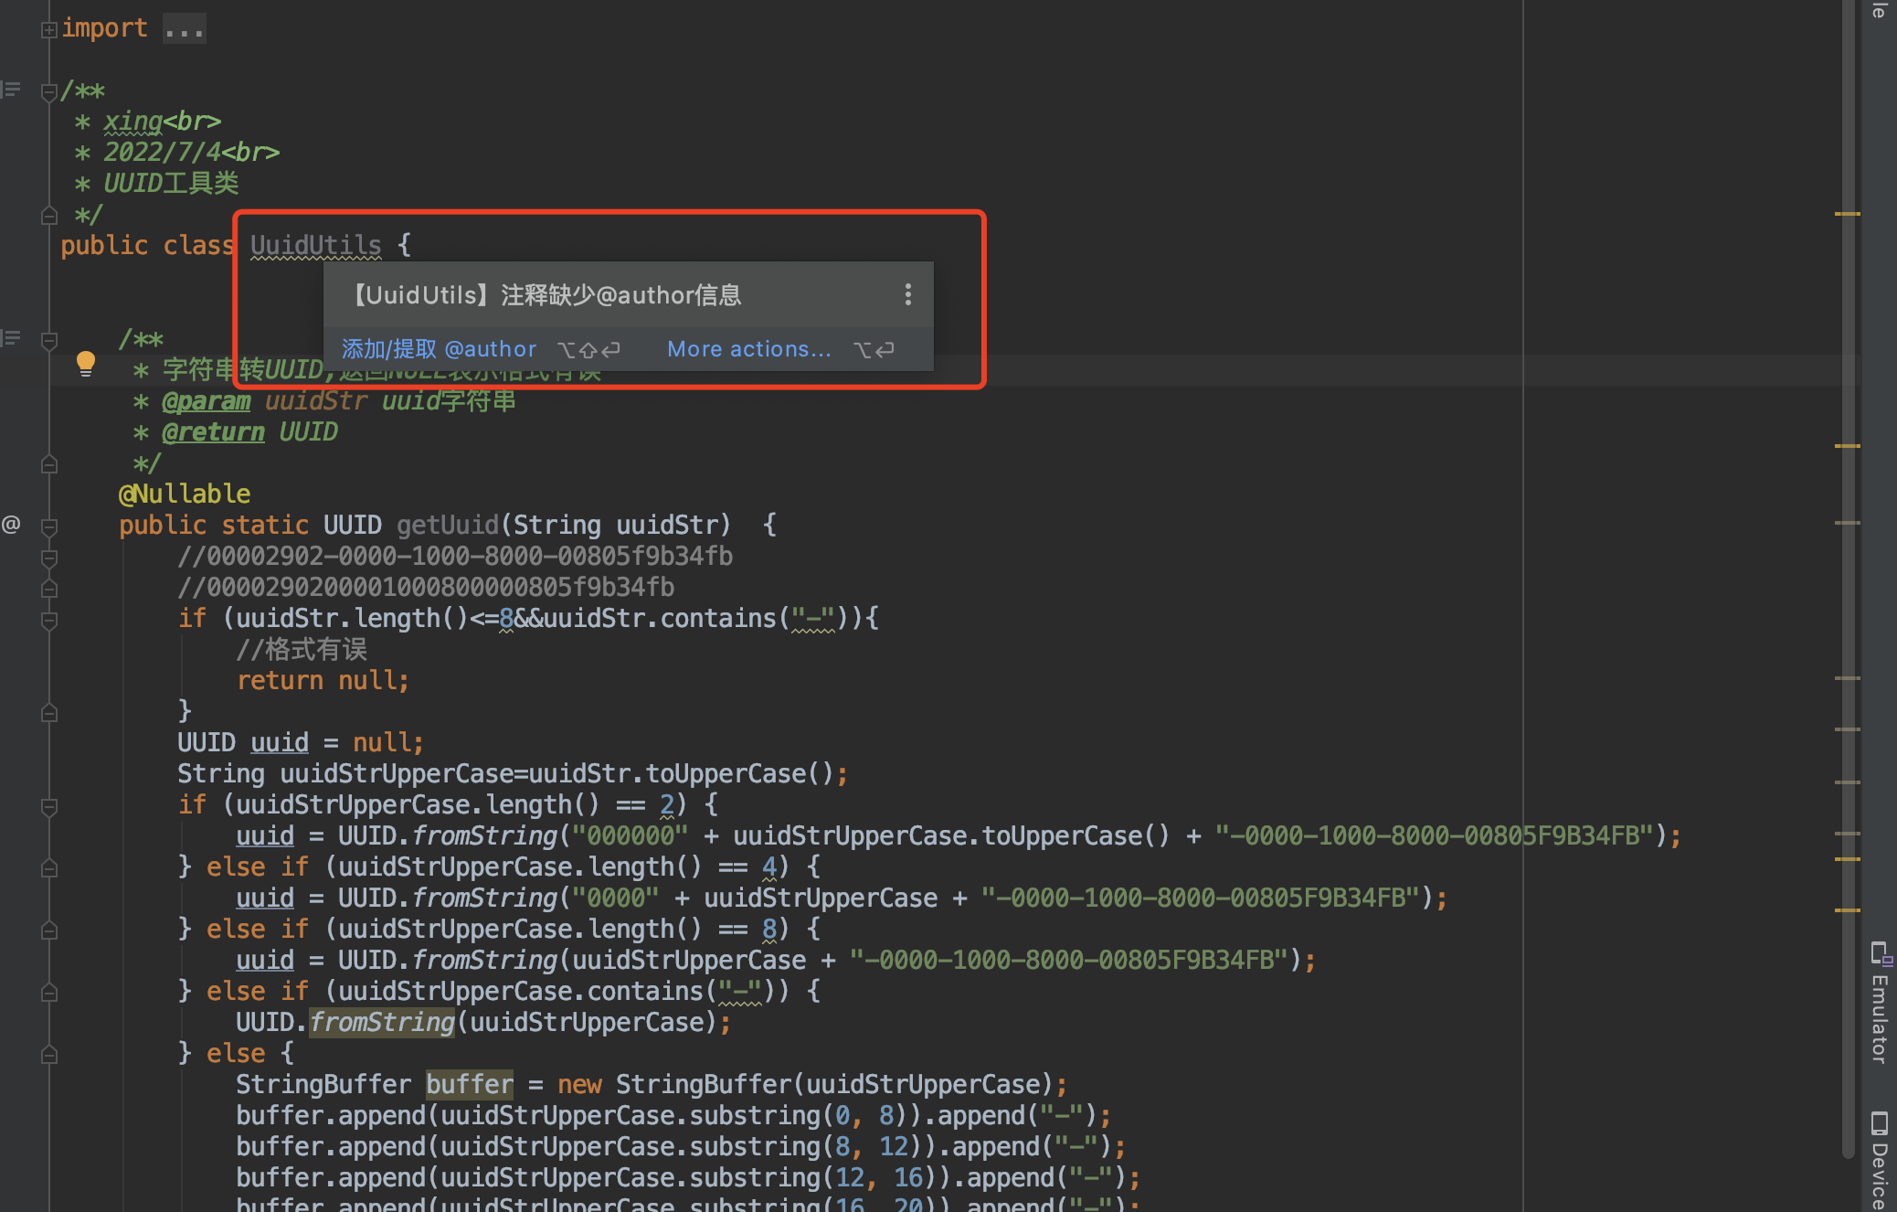Screen dimensions: 1897x1212
Task: Click the @ gutter icon beside getUuid
Action: click(x=11, y=525)
